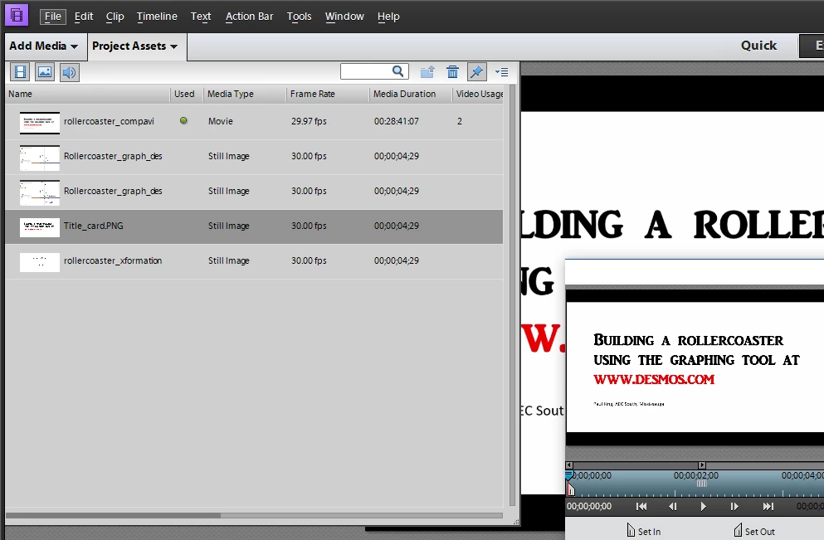The height and width of the screenshot is (540, 824).
Task: Sort assets by Frame Rate column
Action: pyautogui.click(x=328, y=94)
